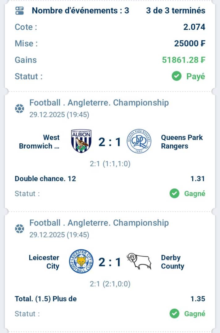Click the Leicester City fox crest
Image resolution: width=220 pixels, height=333 pixels.
coord(81,262)
